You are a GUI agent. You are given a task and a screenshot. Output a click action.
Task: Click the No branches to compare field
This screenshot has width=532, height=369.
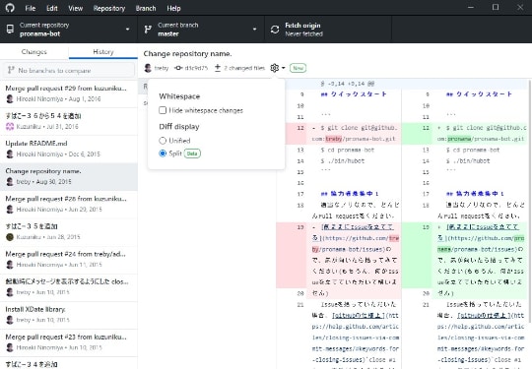pyautogui.click(x=69, y=70)
